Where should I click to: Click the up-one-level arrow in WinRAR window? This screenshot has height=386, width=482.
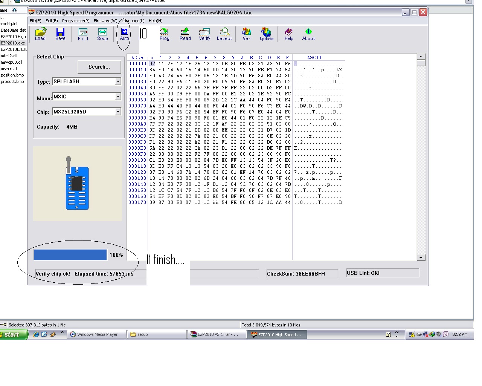[14, 10]
